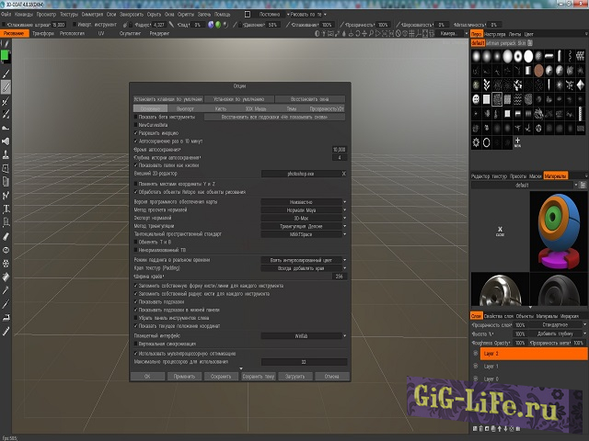Toggle 'Показать бета инструменты' checkbox
Viewport: 589px width, 441px height.
136,118
